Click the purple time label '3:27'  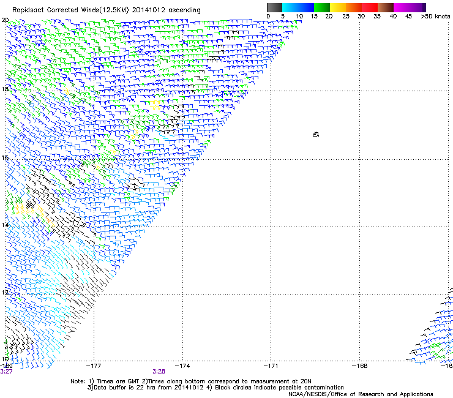click(x=6, y=372)
